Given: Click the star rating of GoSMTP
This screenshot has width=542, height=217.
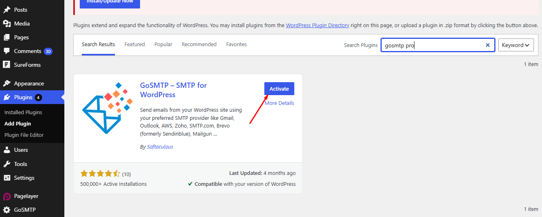Looking at the screenshot, I should click(100, 174).
